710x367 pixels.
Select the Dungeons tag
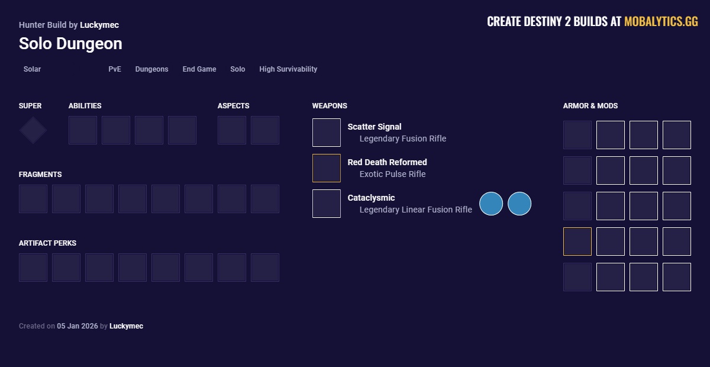click(151, 69)
